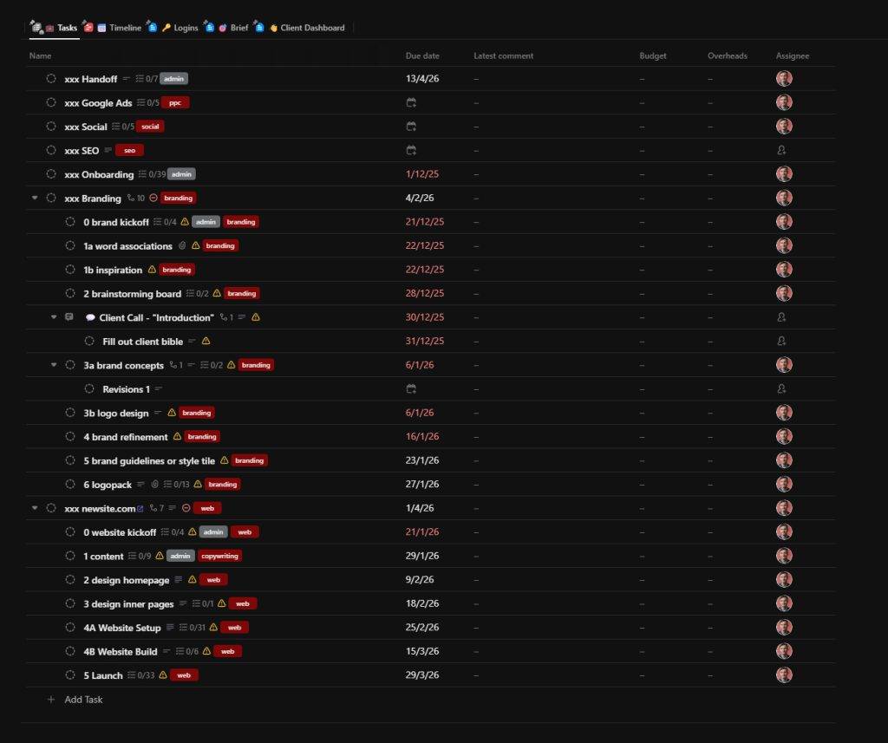Open the xxx newsite.com external link
This screenshot has width=888, height=743.
(x=140, y=508)
